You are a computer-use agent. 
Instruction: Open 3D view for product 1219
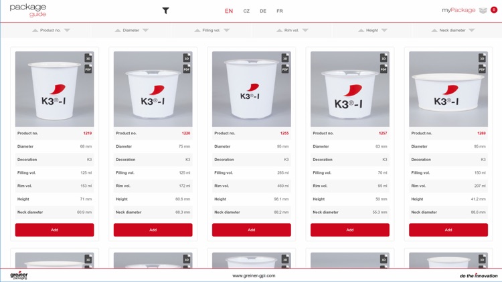tap(88, 58)
